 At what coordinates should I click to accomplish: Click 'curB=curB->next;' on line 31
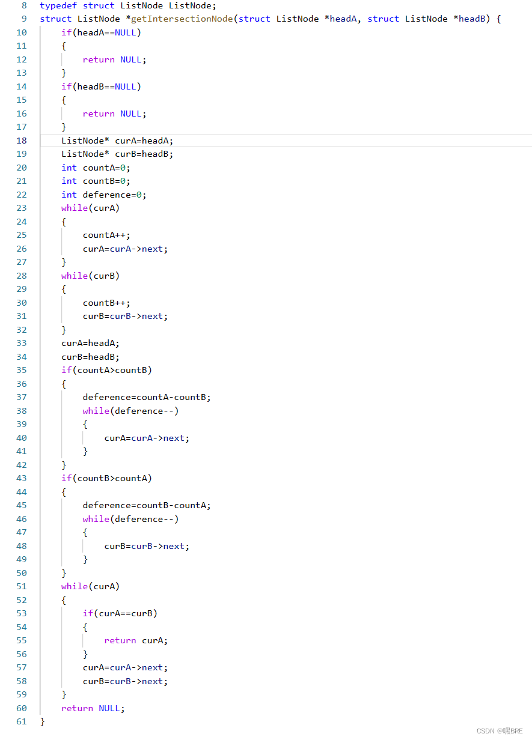coord(126,316)
